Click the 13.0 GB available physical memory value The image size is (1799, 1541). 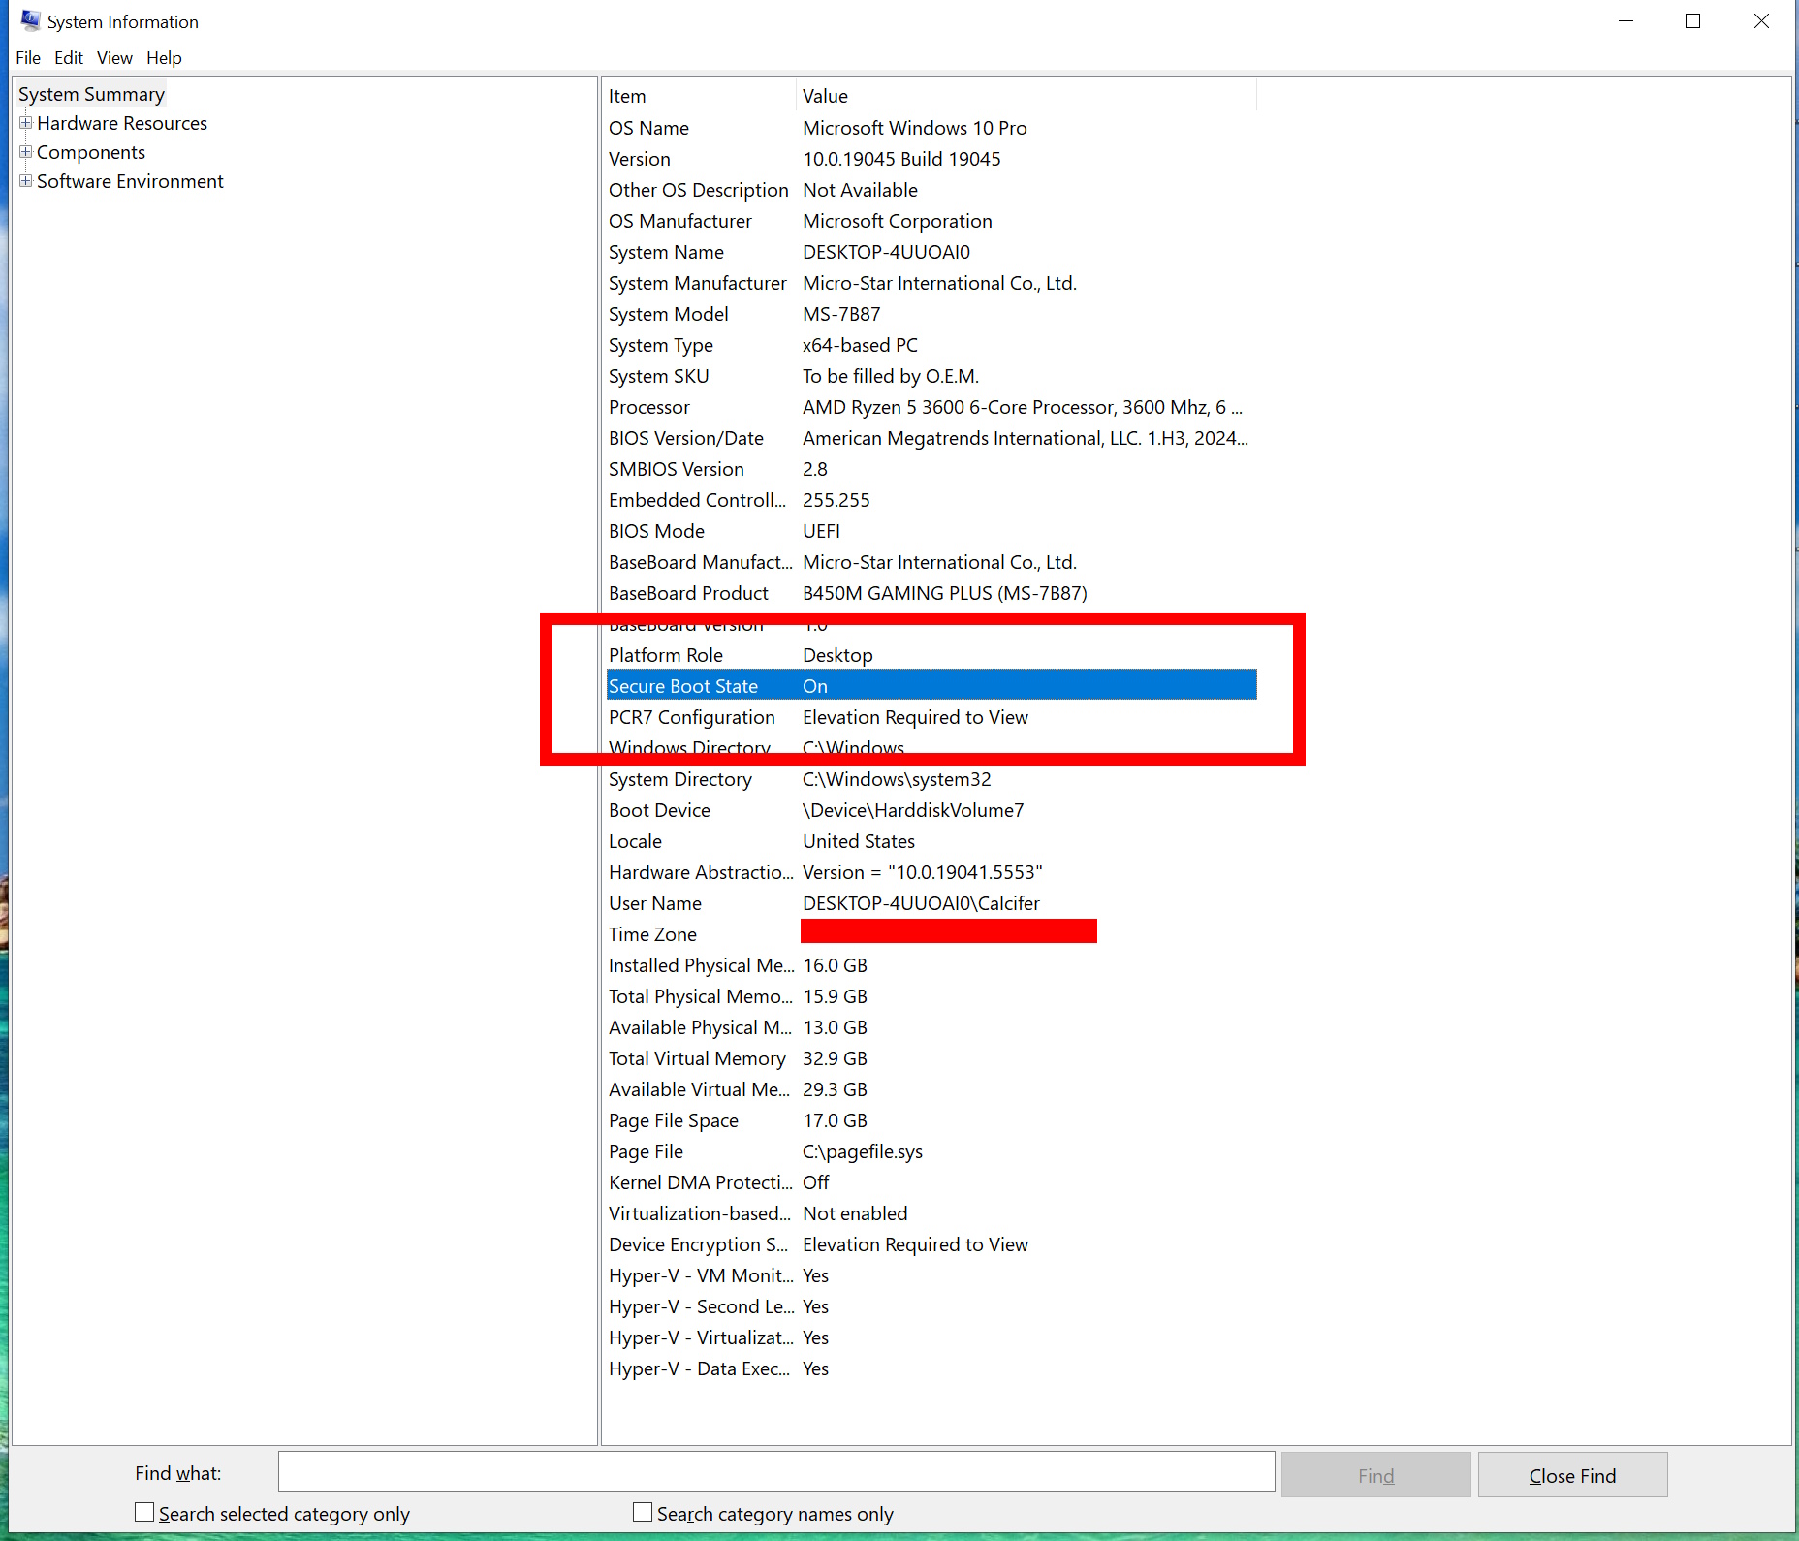pos(835,1027)
